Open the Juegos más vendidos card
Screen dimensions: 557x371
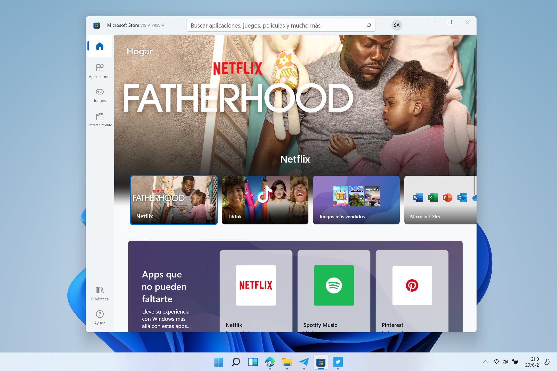356,200
